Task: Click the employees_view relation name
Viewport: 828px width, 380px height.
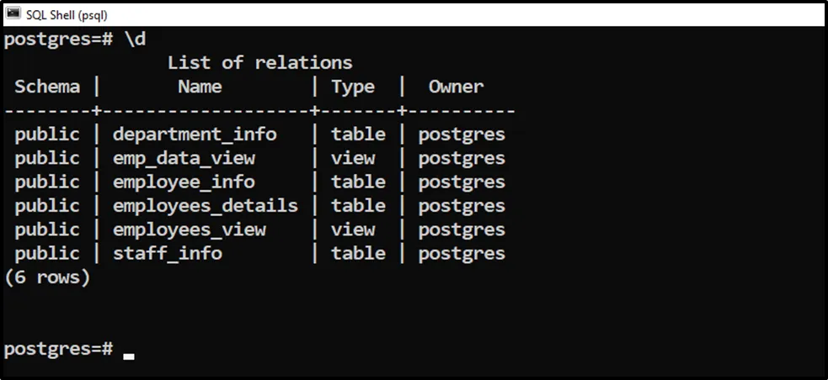Action: (x=190, y=230)
